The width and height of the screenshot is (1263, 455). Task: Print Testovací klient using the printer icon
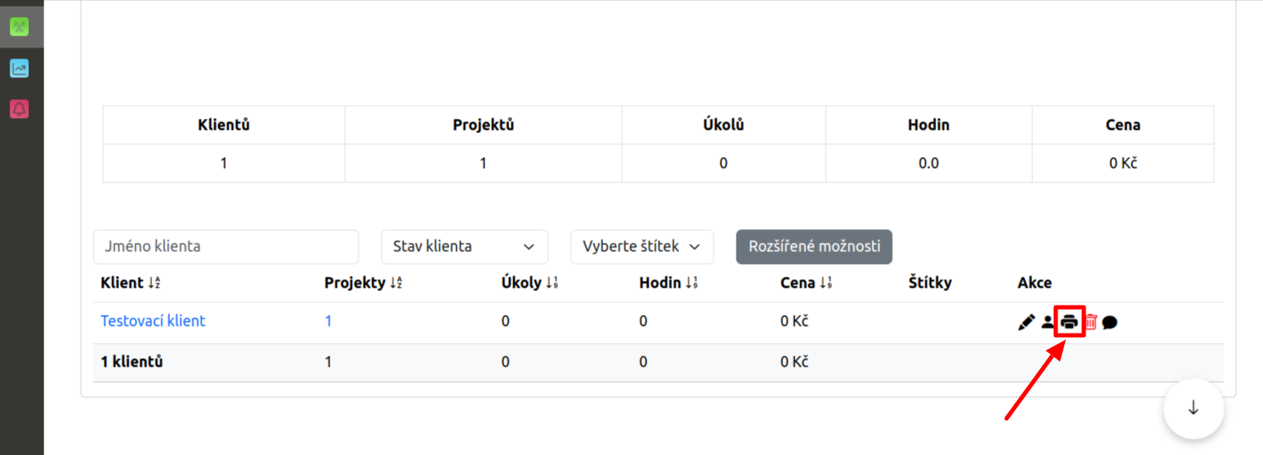tap(1069, 323)
